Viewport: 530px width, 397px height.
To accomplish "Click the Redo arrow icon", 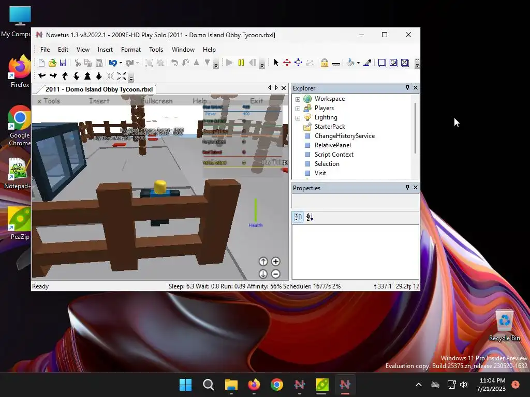I will [129, 63].
